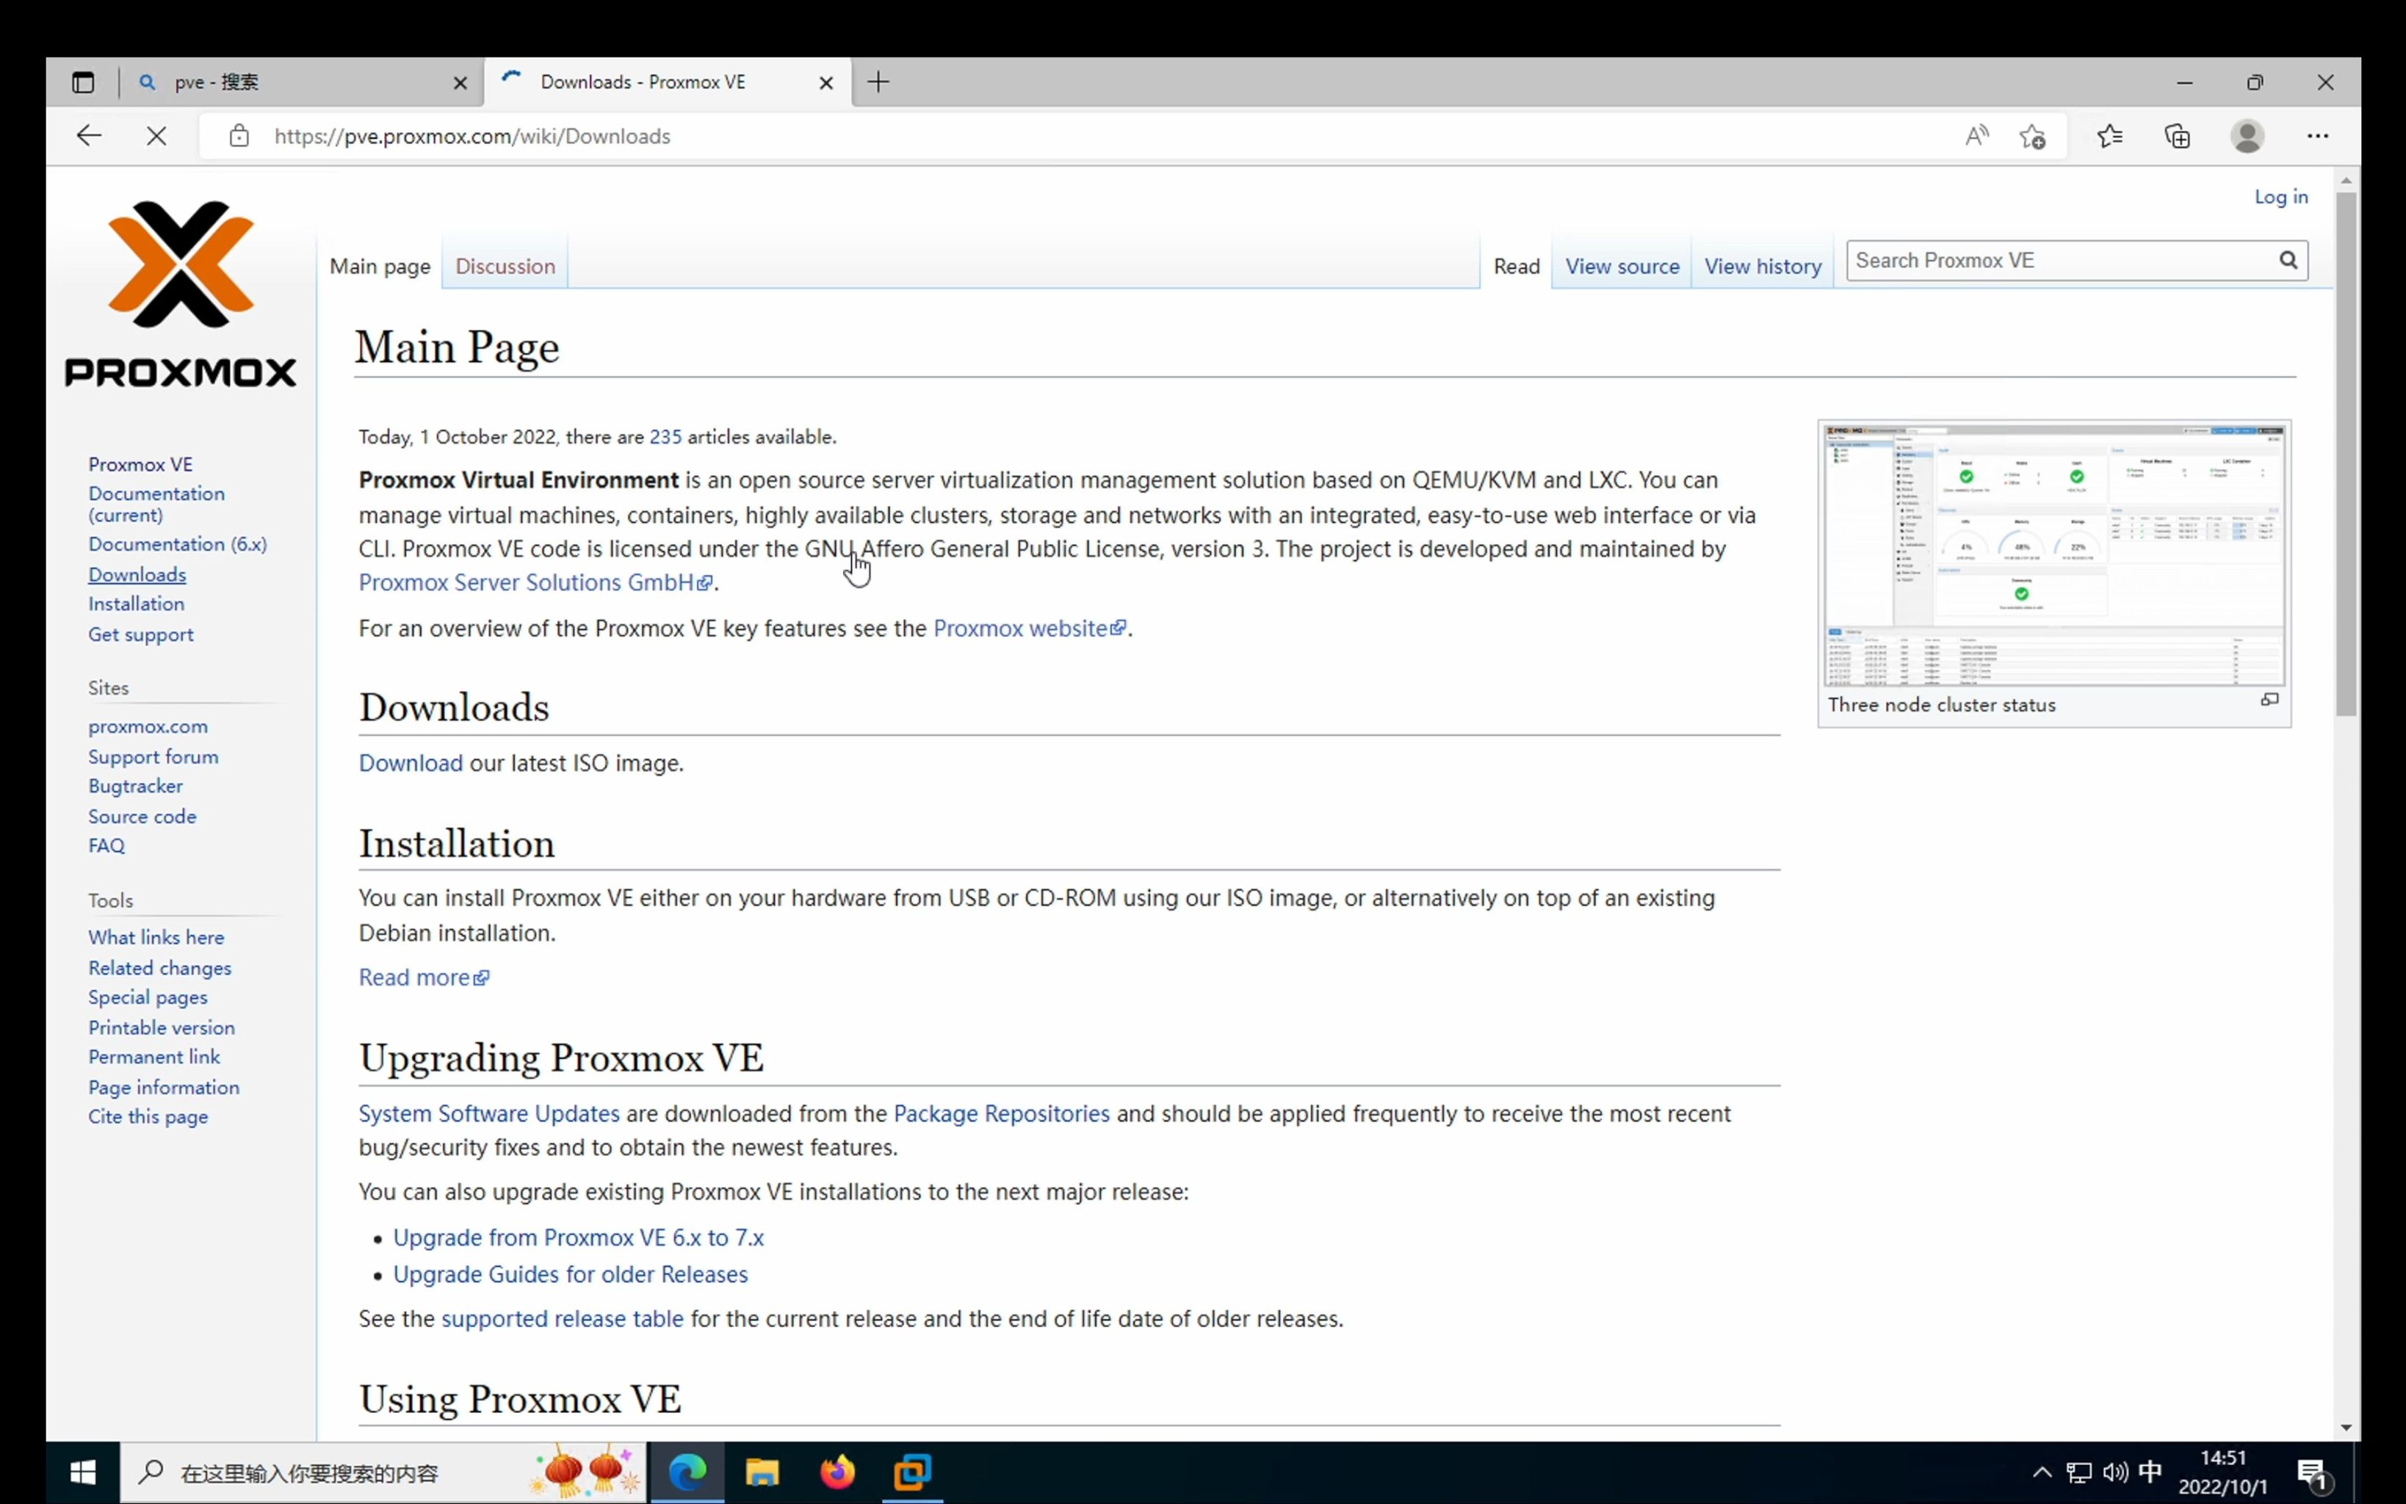This screenshot has height=1504, width=2406.
Task: Open Documentation (6.x) sidebar link
Action: 177,544
